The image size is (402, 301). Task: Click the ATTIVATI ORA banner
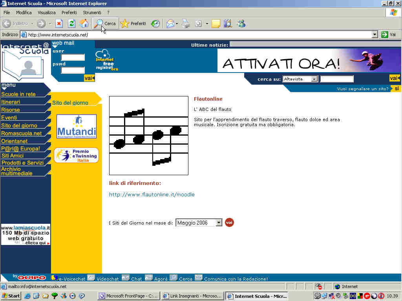pyautogui.click(x=309, y=61)
